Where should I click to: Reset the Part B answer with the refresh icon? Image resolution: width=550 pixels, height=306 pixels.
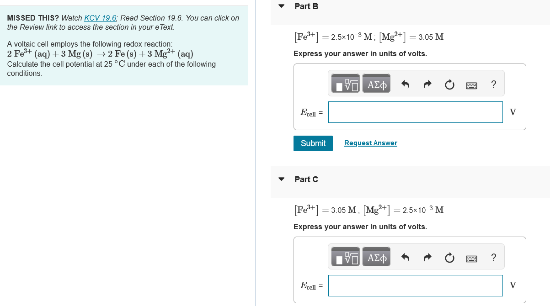(449, 83)
